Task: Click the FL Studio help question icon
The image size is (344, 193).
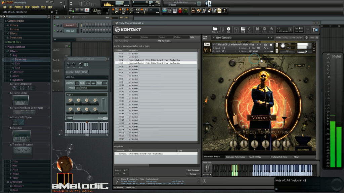Action: coord(224,11)
